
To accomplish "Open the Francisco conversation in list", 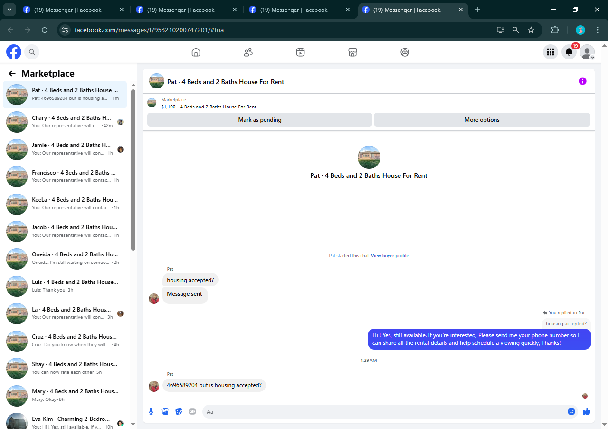I will 65,176.
